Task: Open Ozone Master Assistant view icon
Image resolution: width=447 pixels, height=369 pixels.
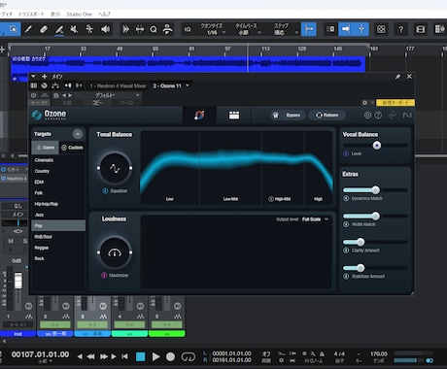Action: pos(199,115)
